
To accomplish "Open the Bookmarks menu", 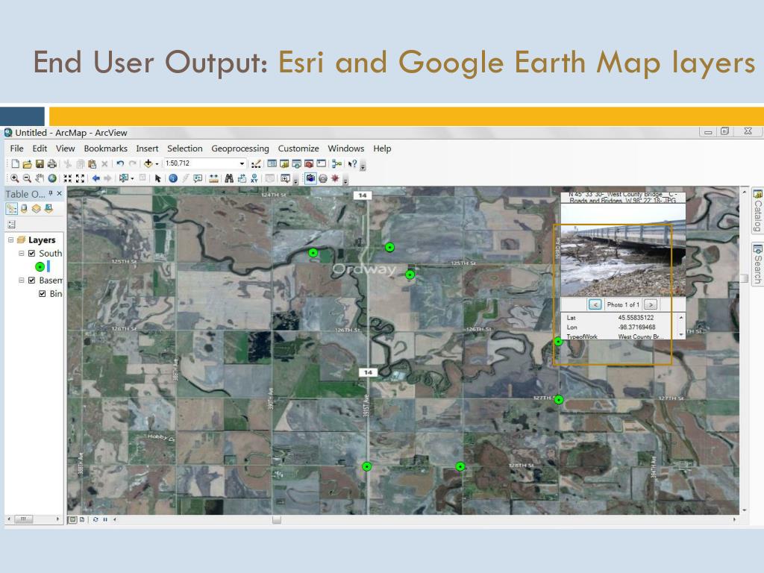I will (105, 148).
